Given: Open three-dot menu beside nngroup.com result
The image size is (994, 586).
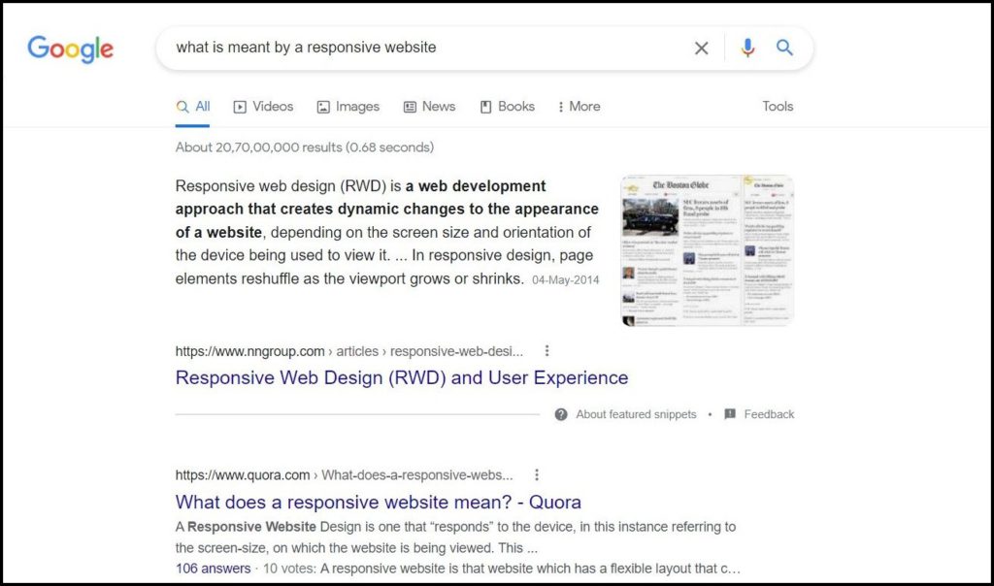Looking at the screenshot, I should click(547, 351).
